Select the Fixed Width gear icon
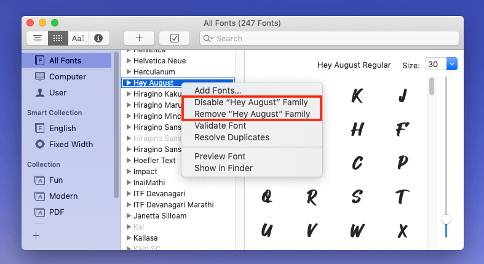 [39, 144]
